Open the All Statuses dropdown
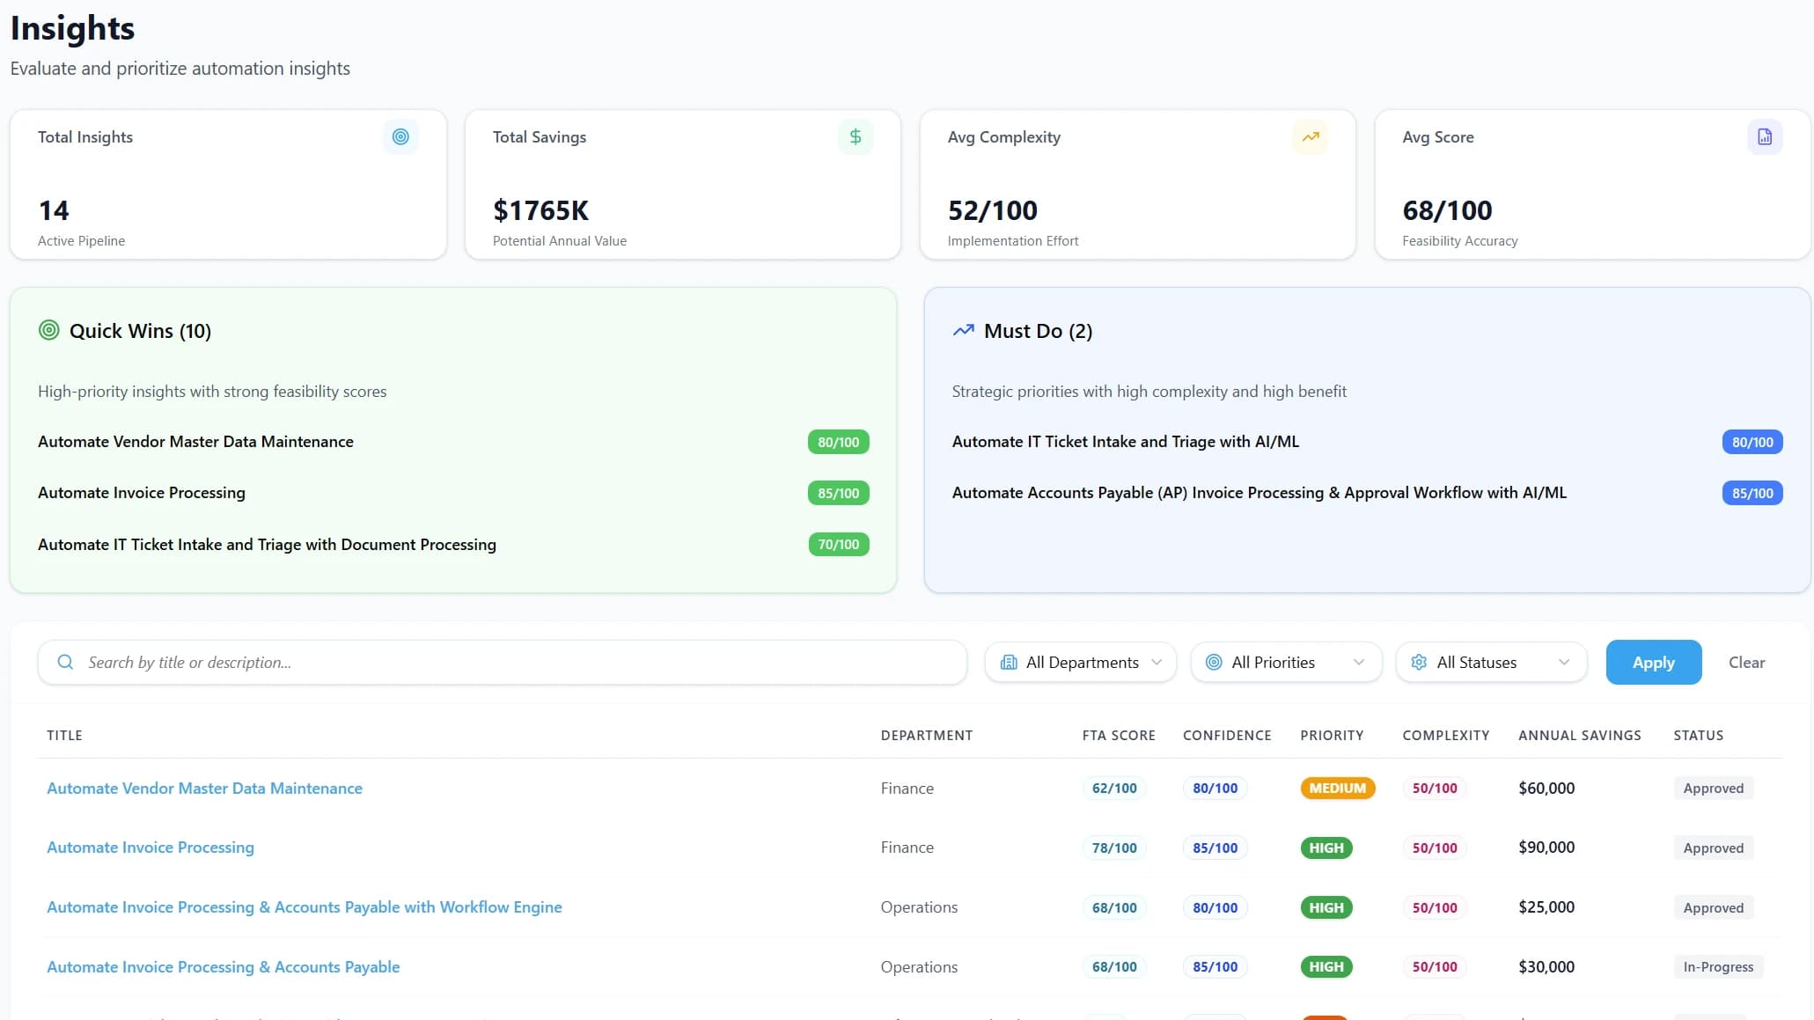1814x1020 pixels. 1491,662
